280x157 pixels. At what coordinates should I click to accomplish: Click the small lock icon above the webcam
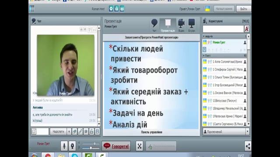[81, 29]
